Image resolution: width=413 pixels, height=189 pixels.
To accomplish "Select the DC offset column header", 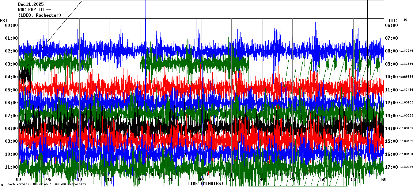I will click(406, 20).
